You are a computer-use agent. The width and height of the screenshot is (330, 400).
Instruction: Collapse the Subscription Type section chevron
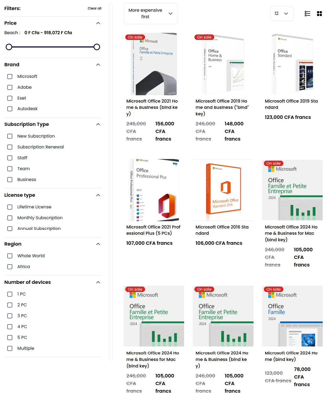pos(98,124)
